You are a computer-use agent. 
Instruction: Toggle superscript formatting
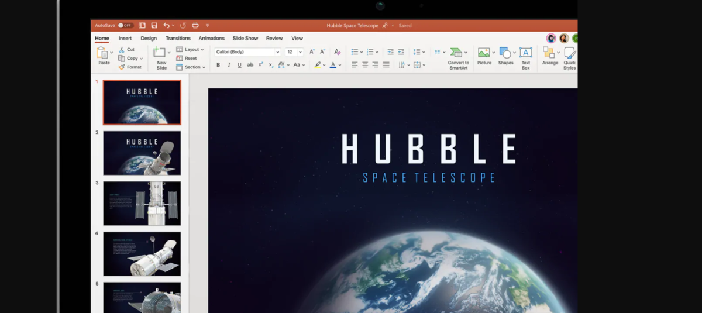click(261, 65)
